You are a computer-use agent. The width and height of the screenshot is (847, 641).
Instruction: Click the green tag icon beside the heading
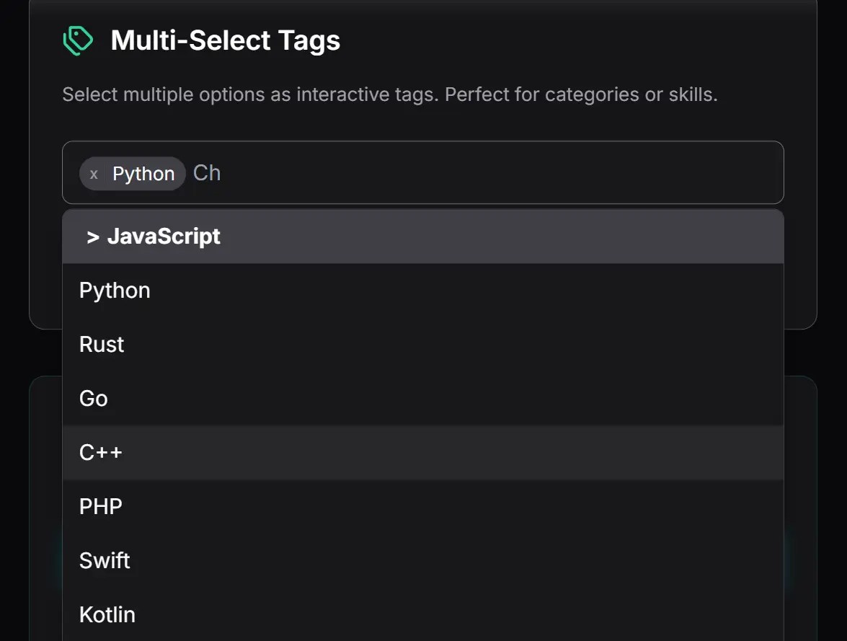pos(78,40)
